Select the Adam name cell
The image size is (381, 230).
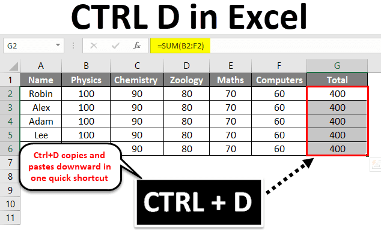[41, 122]
